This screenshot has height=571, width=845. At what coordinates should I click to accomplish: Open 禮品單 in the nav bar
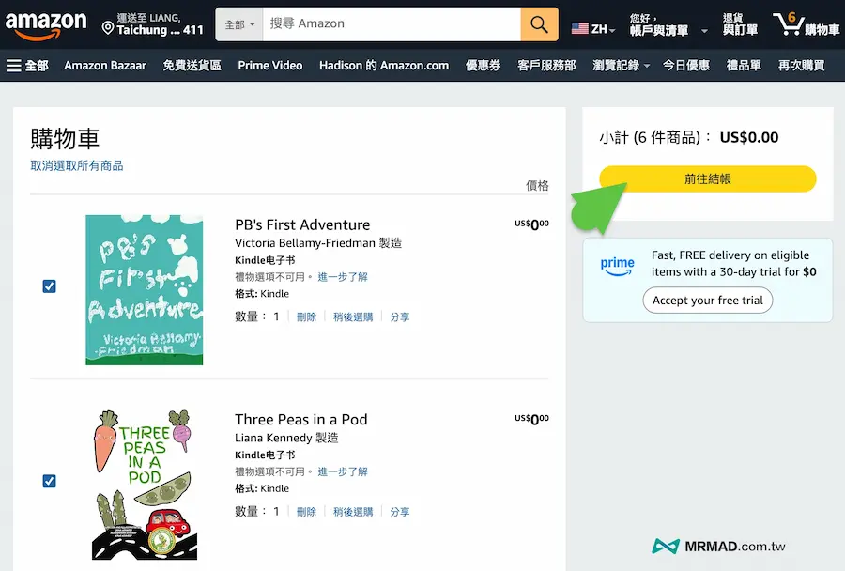(x=744, y=66)
